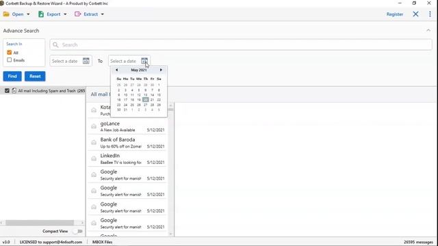
Task: Toggle the Compact View switch
Action: 78,231
